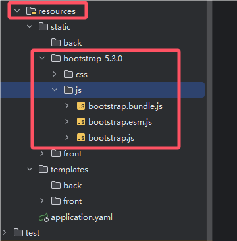Image resolution: width=237 pixels, height=241 pixels.
Task: Expand the bootstrap.esm.js file chevron
Action: tap(67, 121)
